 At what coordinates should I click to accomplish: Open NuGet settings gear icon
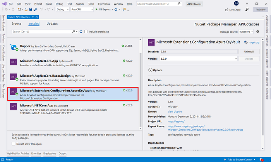(258, 32)
